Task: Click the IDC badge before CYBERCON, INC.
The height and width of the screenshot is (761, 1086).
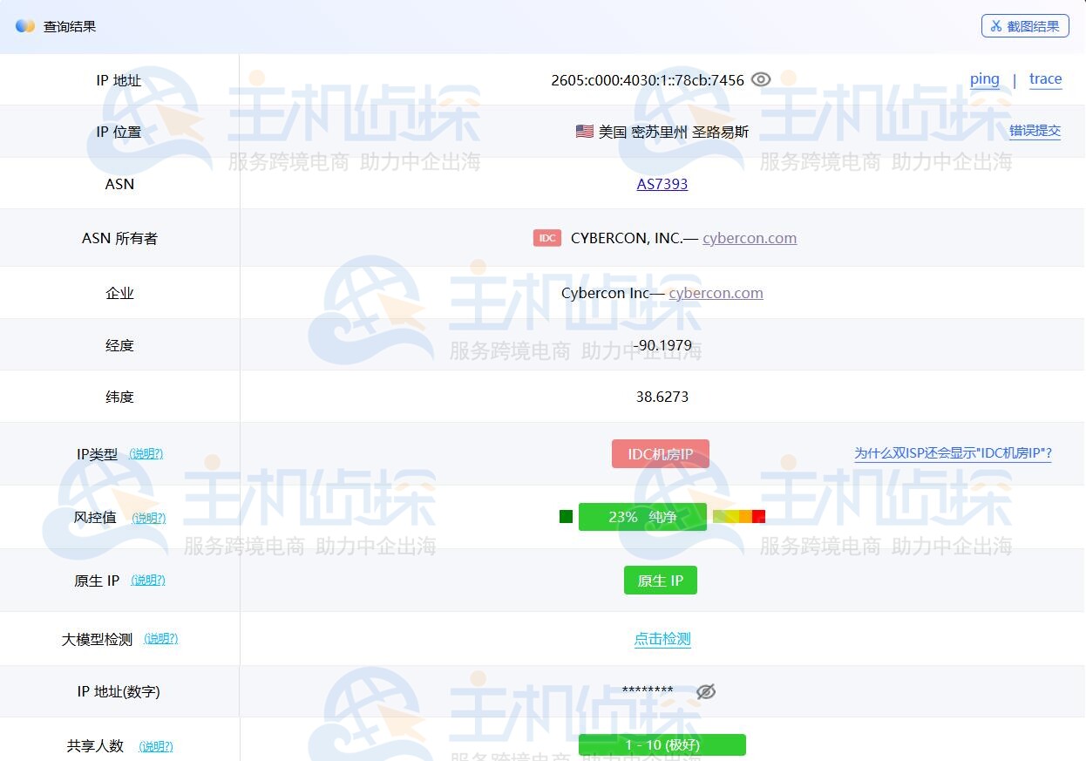Action: click(546, 237)
